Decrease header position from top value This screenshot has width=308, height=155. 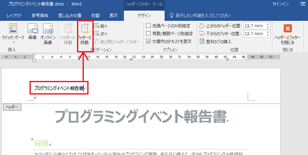(x=268, y=27)
